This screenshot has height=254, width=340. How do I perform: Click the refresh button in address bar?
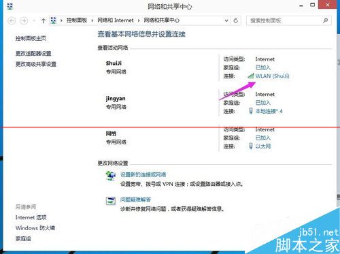click(236, 20)
